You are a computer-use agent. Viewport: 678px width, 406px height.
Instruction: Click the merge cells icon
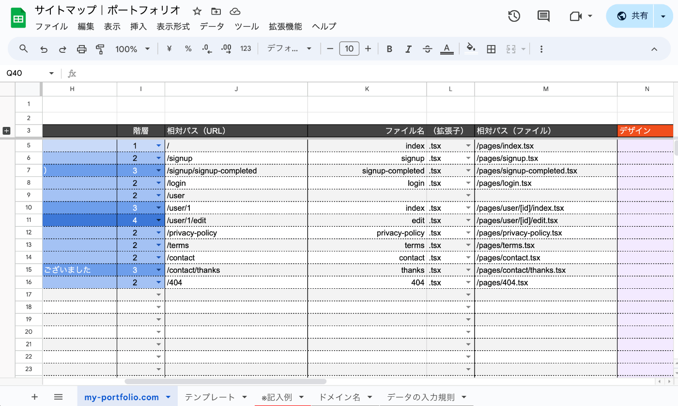coord(511,48)
